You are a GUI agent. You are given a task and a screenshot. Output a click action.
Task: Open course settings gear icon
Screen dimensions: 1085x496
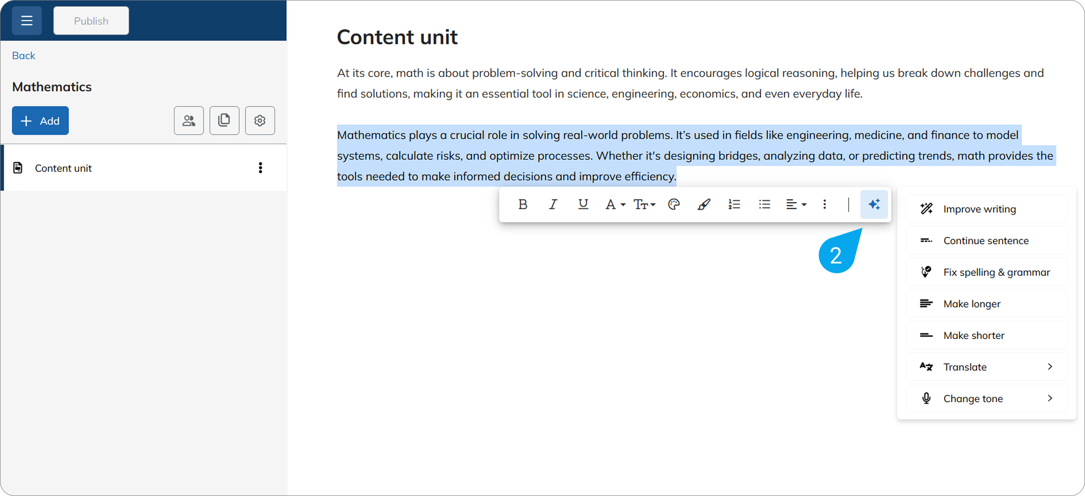point(260,121)
